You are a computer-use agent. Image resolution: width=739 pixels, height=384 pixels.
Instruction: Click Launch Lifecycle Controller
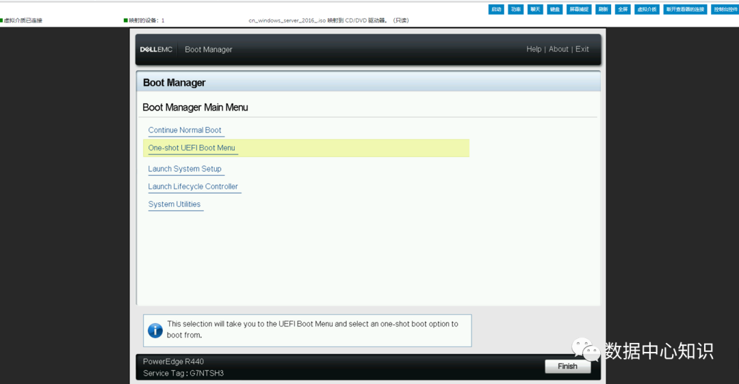click(x=193, y=187)
